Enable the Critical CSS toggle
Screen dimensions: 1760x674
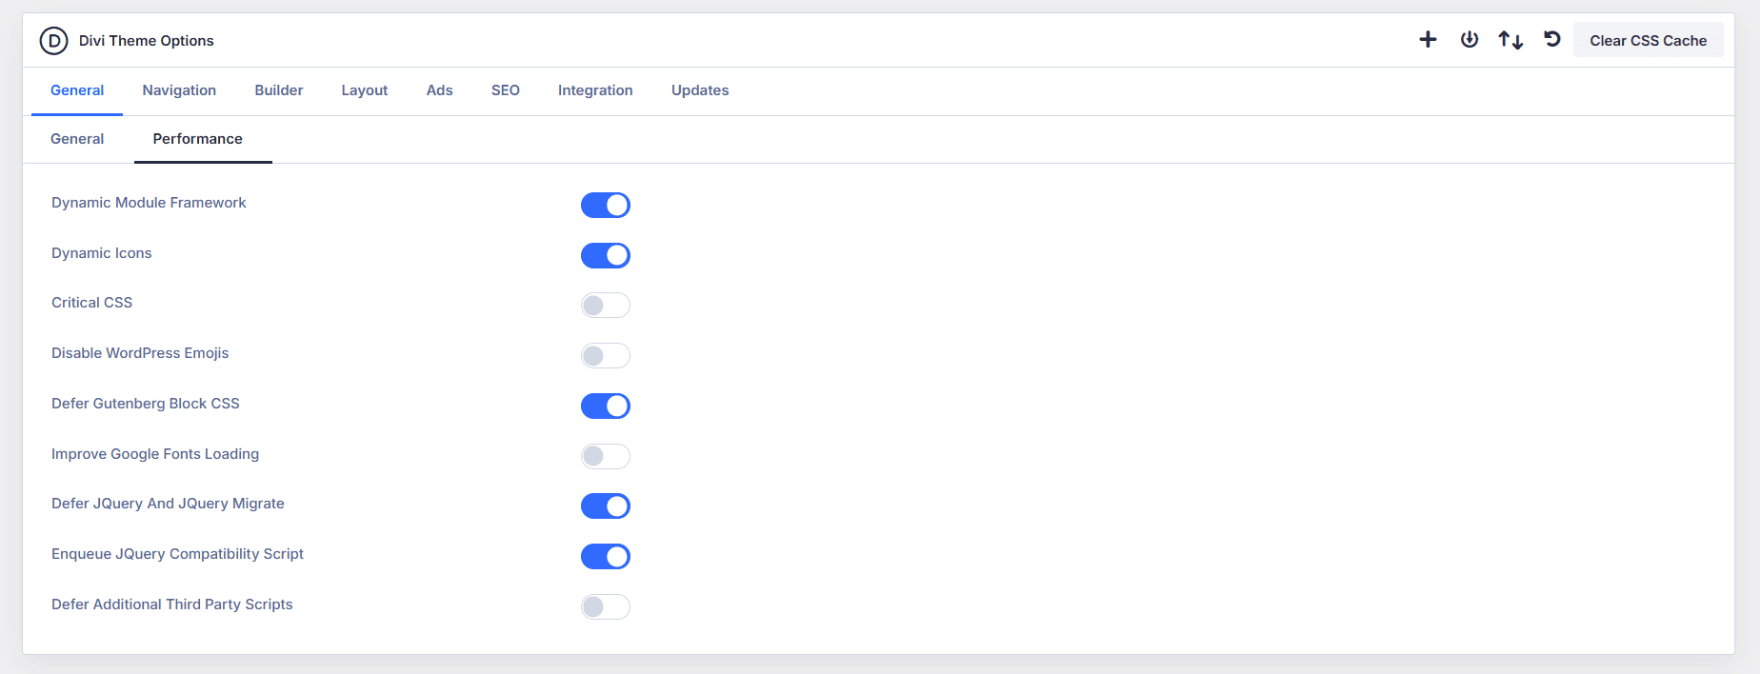point(606,306)
